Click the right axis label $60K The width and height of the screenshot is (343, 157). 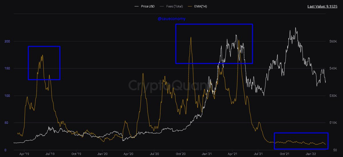coord(333,41)
